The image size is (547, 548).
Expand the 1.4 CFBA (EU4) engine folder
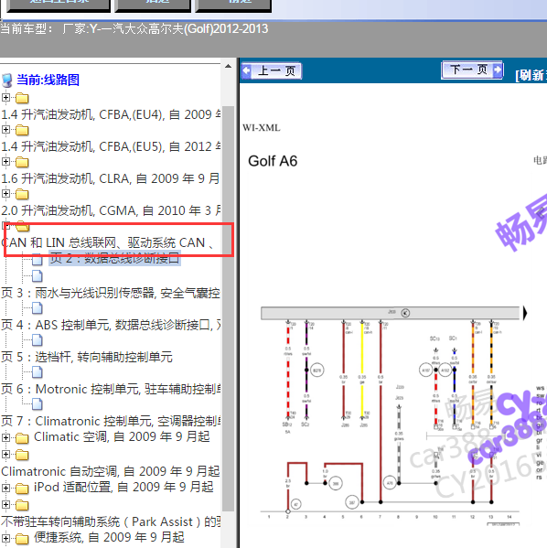(5, 97)
